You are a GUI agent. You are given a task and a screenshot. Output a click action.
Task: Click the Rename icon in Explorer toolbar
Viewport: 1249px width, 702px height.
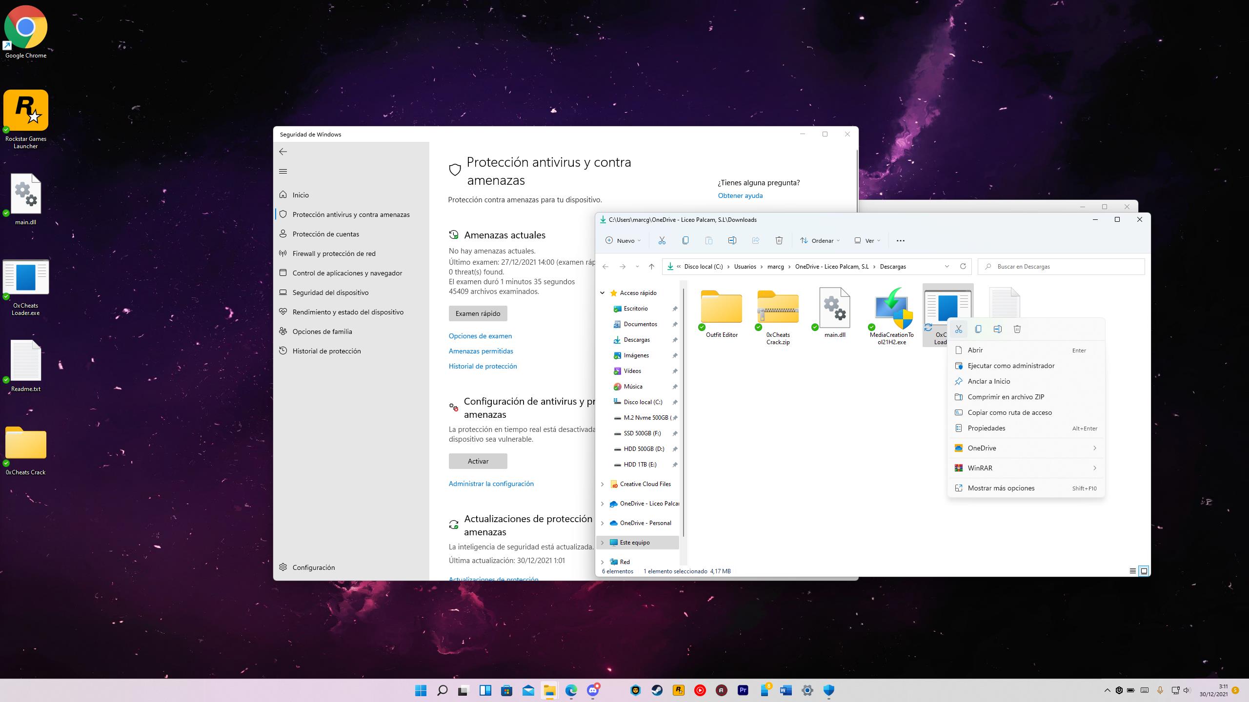click(x=732, y=240)
